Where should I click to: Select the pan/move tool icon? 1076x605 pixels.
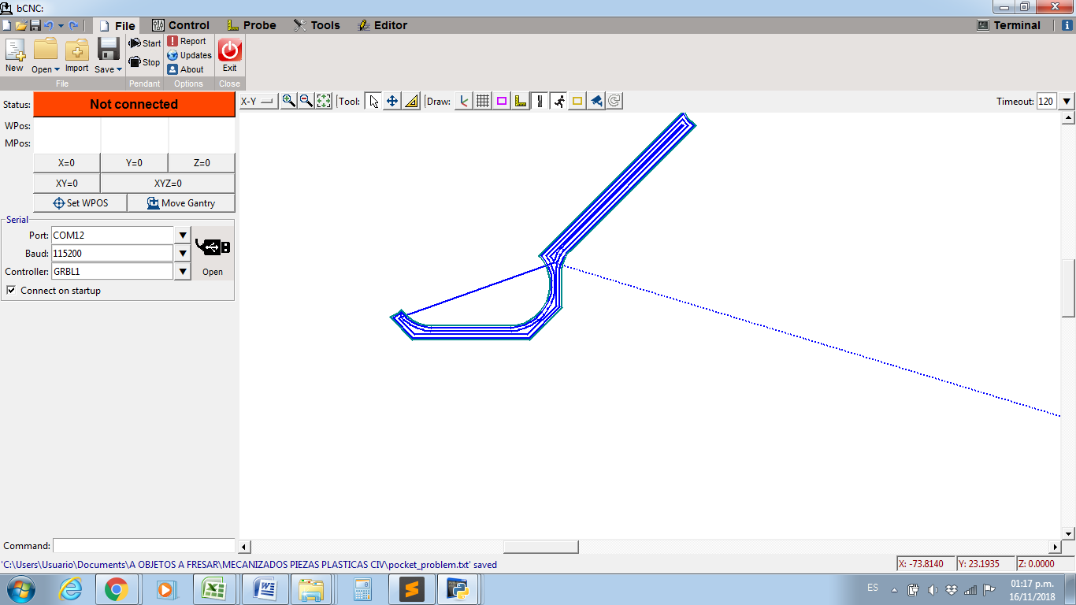tap(392, 101)
